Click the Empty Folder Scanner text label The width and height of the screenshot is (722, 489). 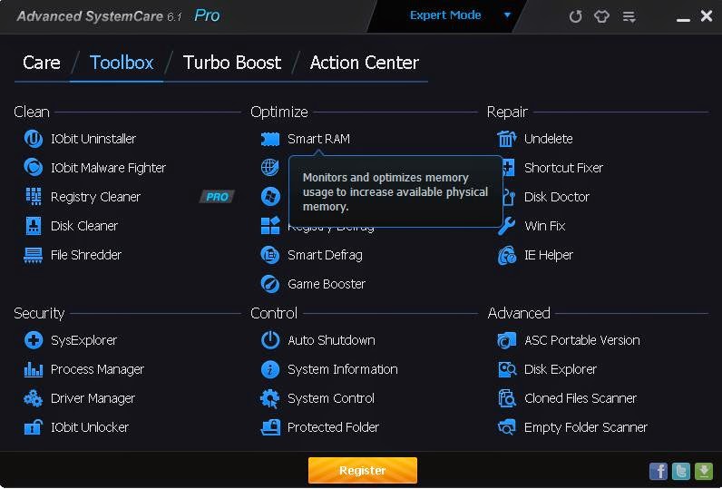click(x=586, y=427)
